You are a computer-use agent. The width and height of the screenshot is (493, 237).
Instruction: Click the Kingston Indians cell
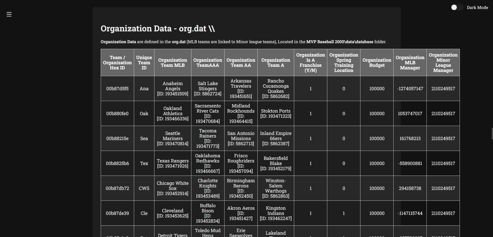(x=276, y=213)
